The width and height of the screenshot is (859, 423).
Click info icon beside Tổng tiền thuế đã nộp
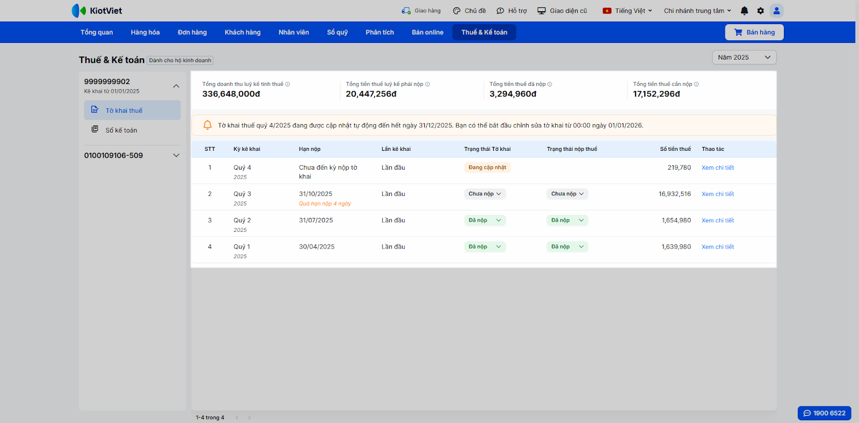tap(550, 84)
